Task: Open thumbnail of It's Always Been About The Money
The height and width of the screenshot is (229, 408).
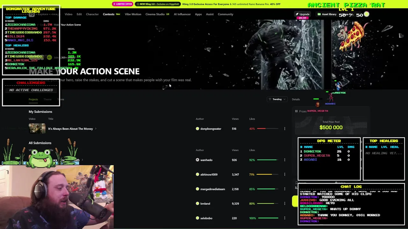Action: (x=37, y=128)
